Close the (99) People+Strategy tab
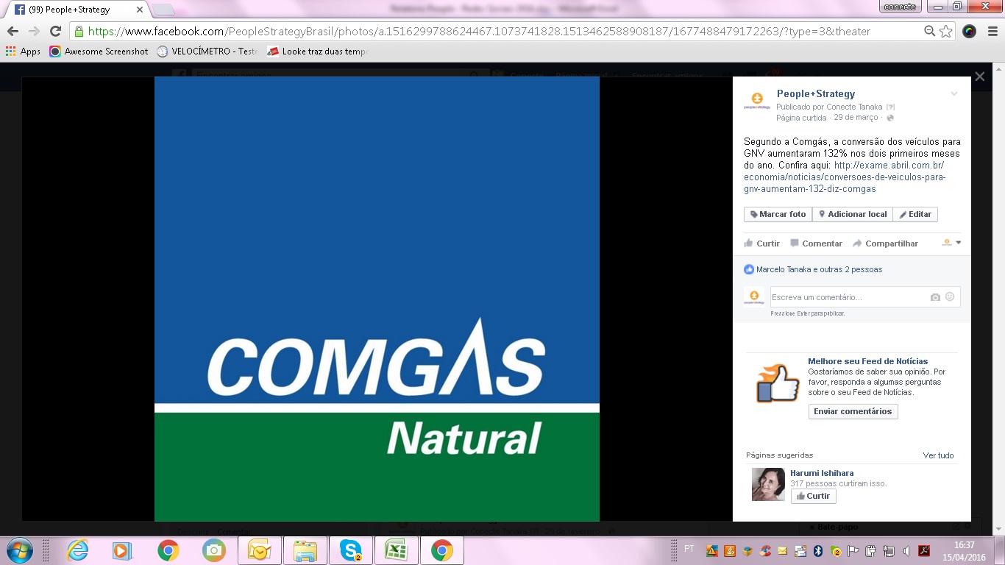This screenshot has height=565, width=1005. 140,10
